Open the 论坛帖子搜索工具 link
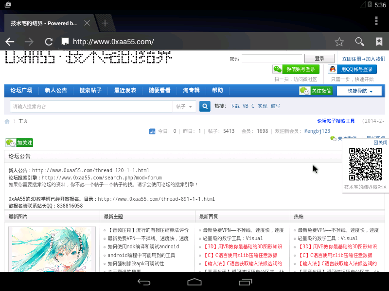Viewport: 389px width, 291px height. click(336, 121)
